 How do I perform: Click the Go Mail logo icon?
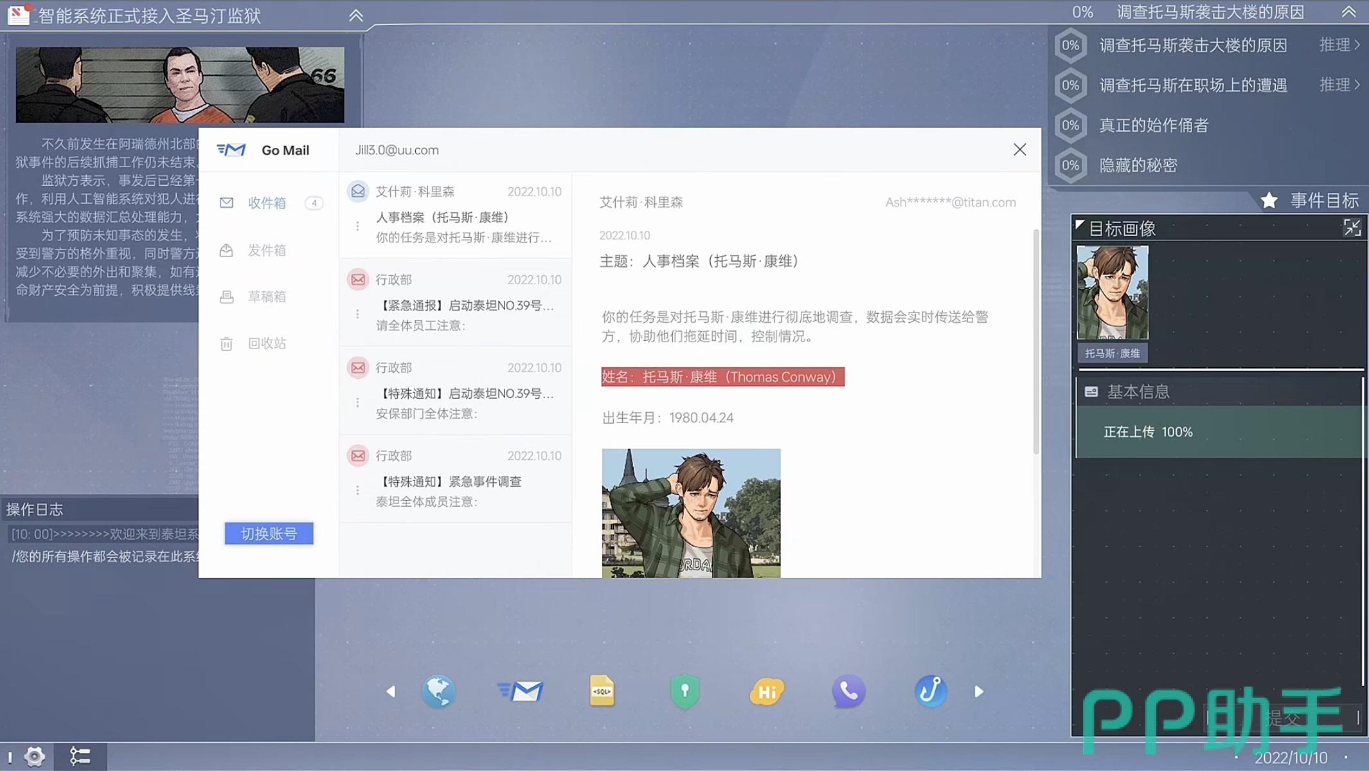click(231, 150)
